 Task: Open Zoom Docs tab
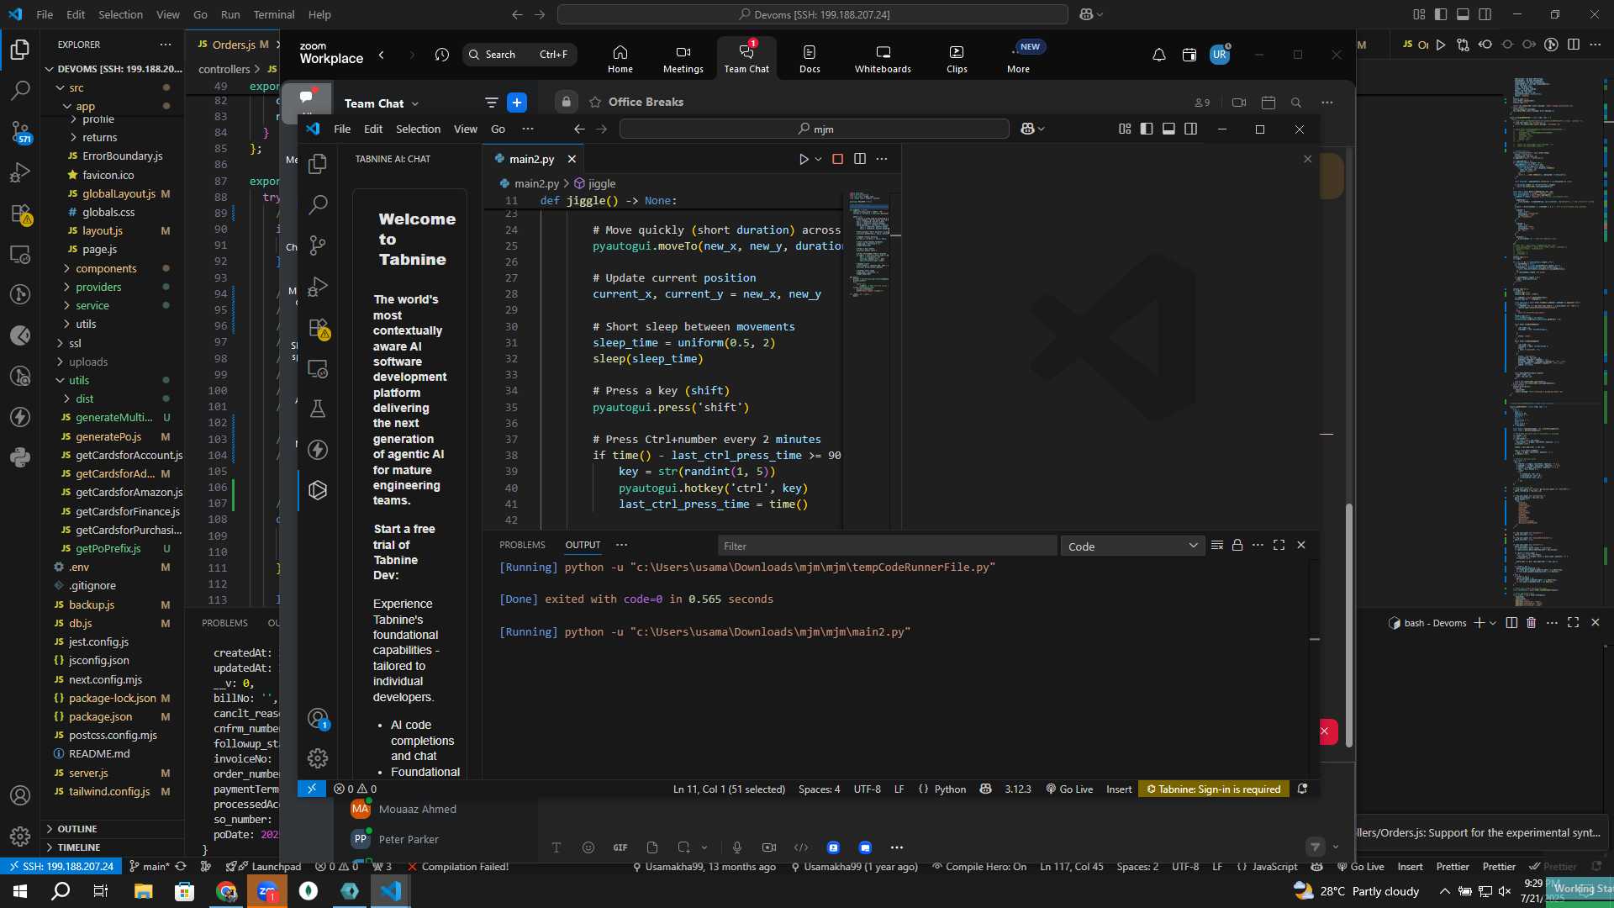[810, 59]
